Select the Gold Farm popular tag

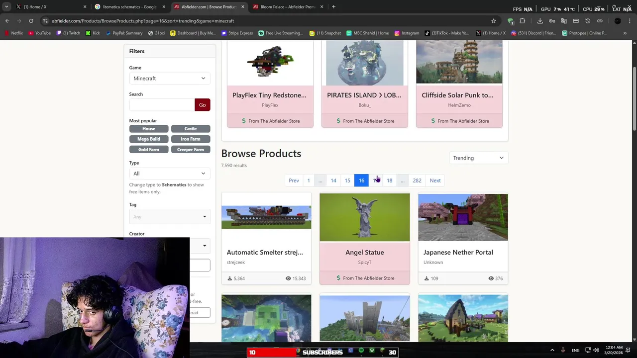(148, 149)
